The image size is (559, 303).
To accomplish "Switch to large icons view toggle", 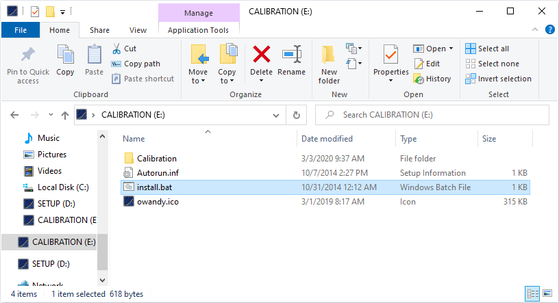I will (548, 294).
